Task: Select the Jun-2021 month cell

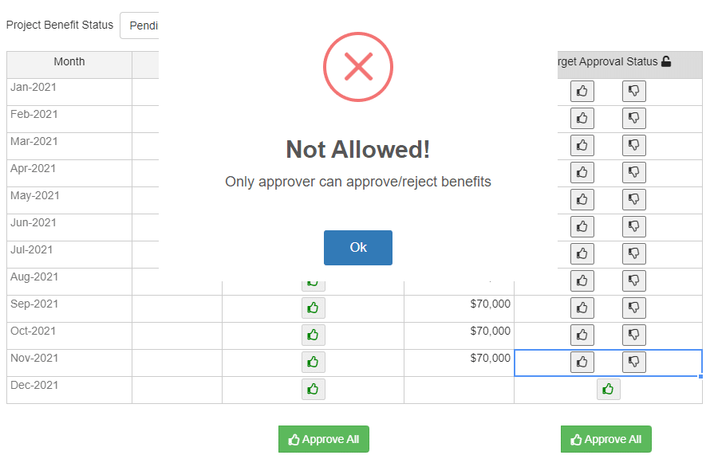Action: coord(69,228)
